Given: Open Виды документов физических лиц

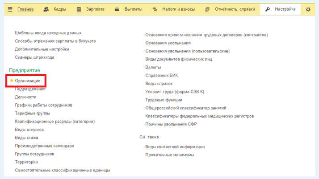Looking at the screenshot, I should coord(179,59).
